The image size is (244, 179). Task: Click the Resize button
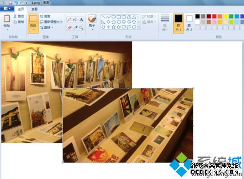tap(51, 22)
